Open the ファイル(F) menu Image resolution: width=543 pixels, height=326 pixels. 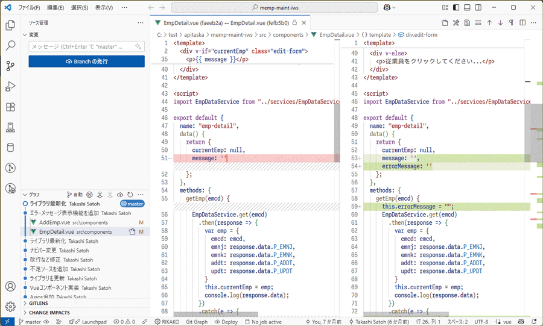coord(29,8)
